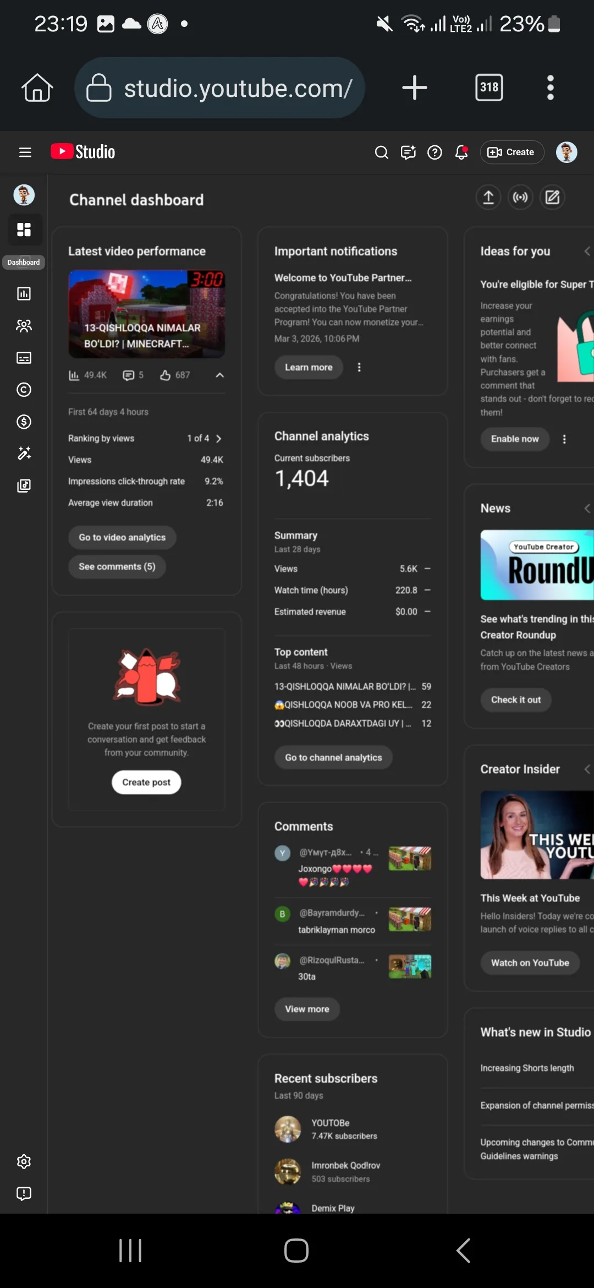This screenshot has width=594, height=1288.
Task: Click previous arrow on Ideas for you
Action: (587, 251)
